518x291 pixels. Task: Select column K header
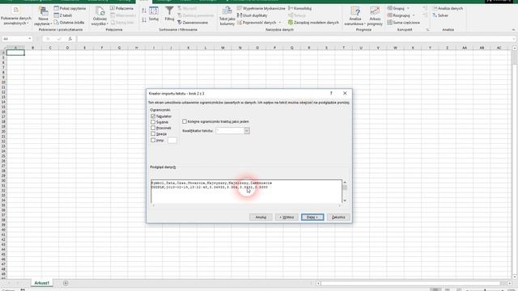point(188,48)
